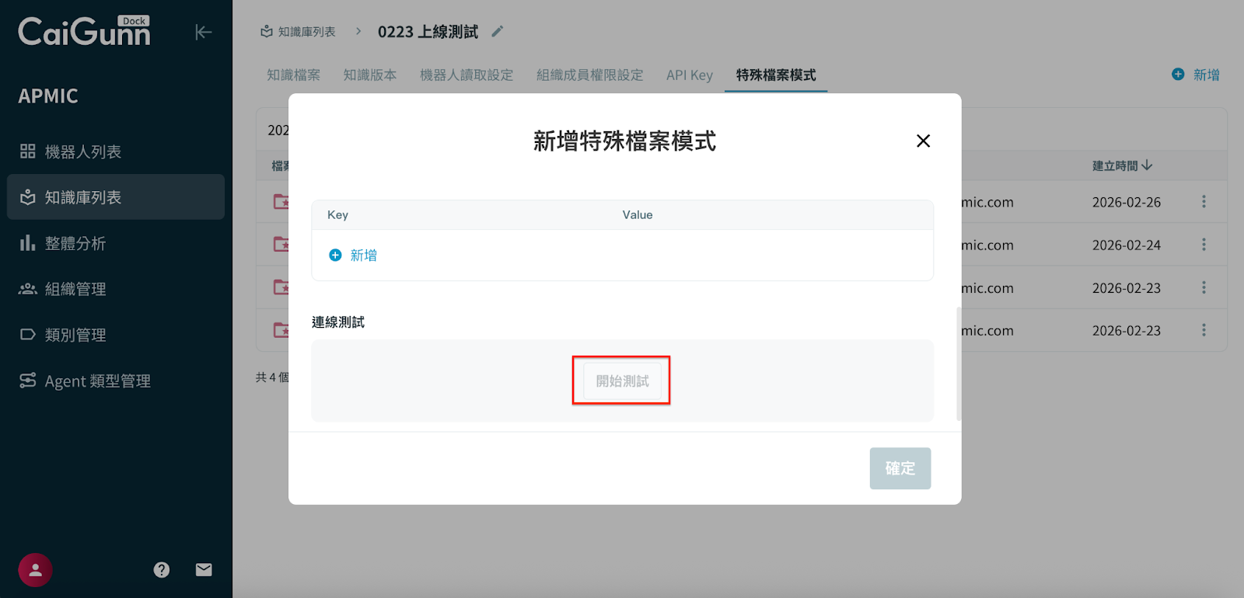Click the 知識庫列表 breadcrumb link
This screenshot has width=1244, height=598.
(299, 32)
